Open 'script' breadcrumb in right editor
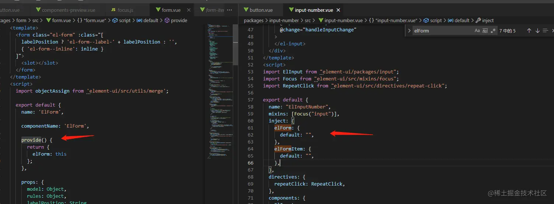 coord(432,20)
